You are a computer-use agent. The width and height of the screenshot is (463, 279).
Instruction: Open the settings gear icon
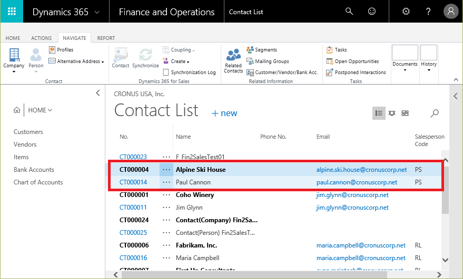click(x=406, y=12)
